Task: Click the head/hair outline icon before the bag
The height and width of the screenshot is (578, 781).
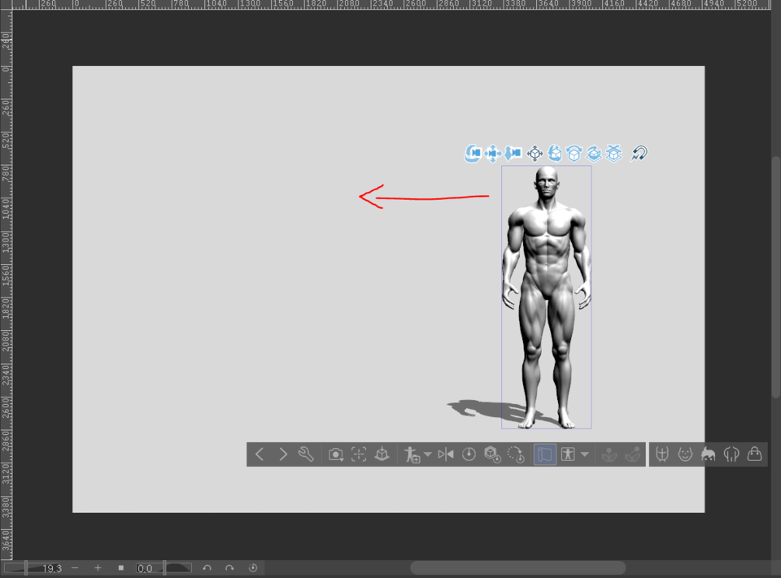Action: tap(731, 454)
